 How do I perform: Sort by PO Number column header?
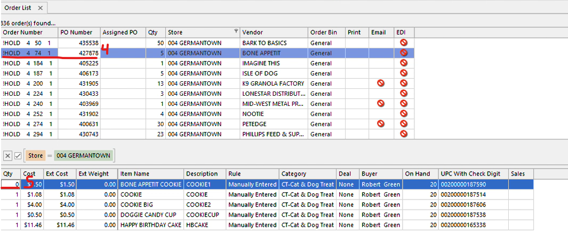(79, 32)
